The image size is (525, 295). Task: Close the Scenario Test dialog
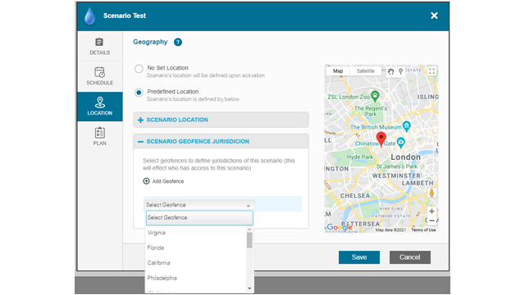(x=434, y=16)
